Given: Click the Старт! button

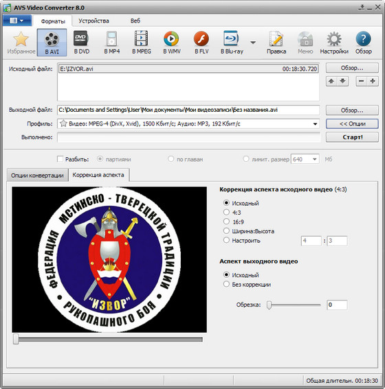Looking at the screenshot, I should point(352,137).
